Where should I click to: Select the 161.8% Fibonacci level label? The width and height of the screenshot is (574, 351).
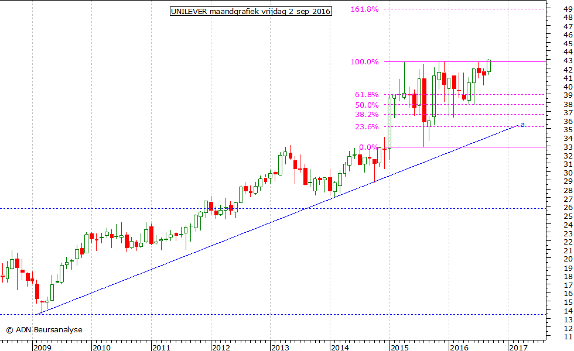364,9
